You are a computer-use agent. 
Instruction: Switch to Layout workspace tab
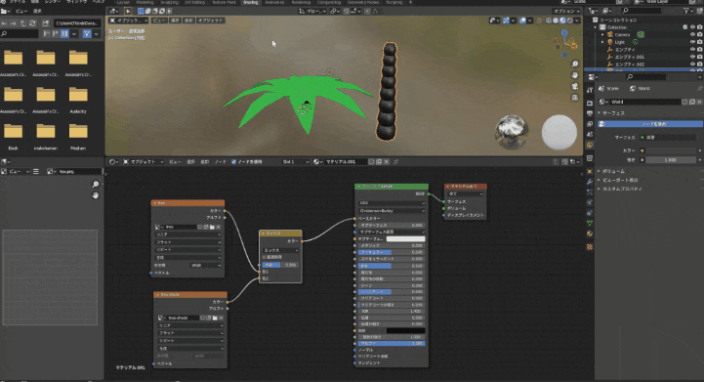coord(123,2)
